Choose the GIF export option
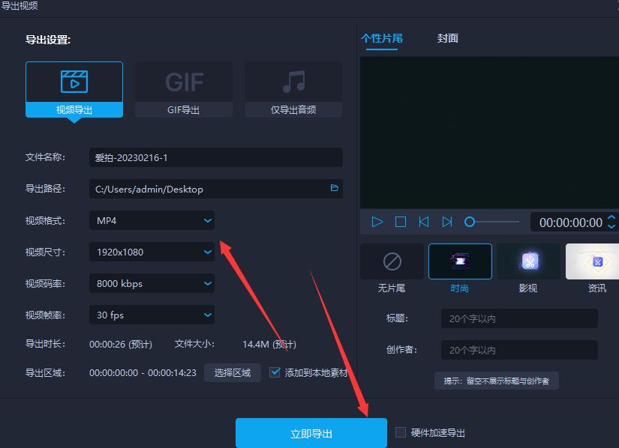Viewport: 619px width, 448px height. [184, 89]
